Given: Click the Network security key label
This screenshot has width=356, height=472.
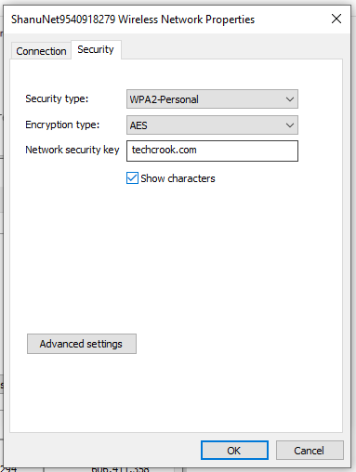Looking at the screenshot, I should [x=73, y=150].
